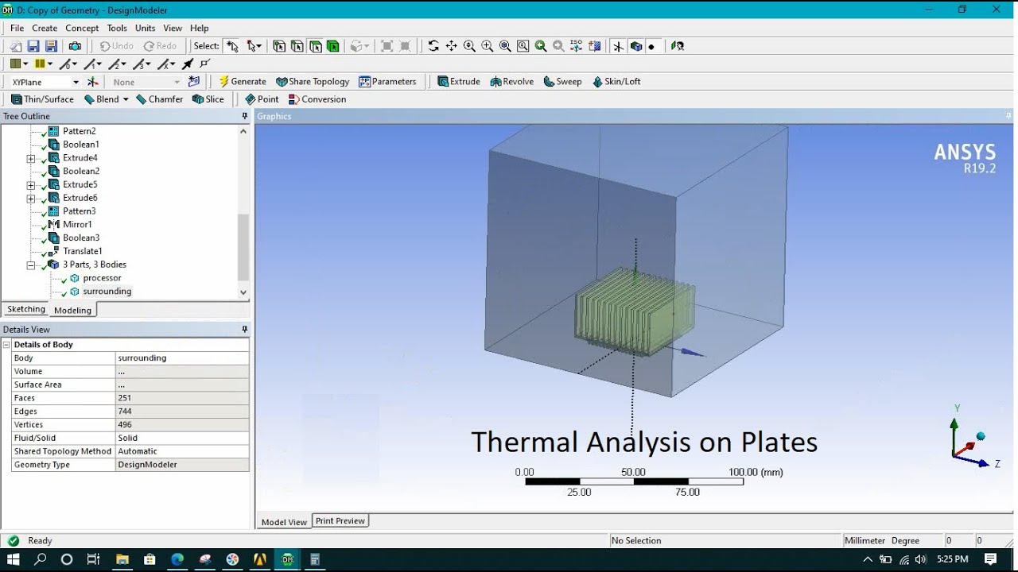Click the Body name field 'surrounding'
The width and height of the screenshot is (1018, 572).
point(182,358)
